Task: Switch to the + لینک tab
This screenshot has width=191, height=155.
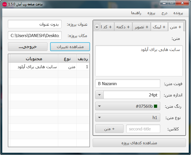Action: pos(159,27)
